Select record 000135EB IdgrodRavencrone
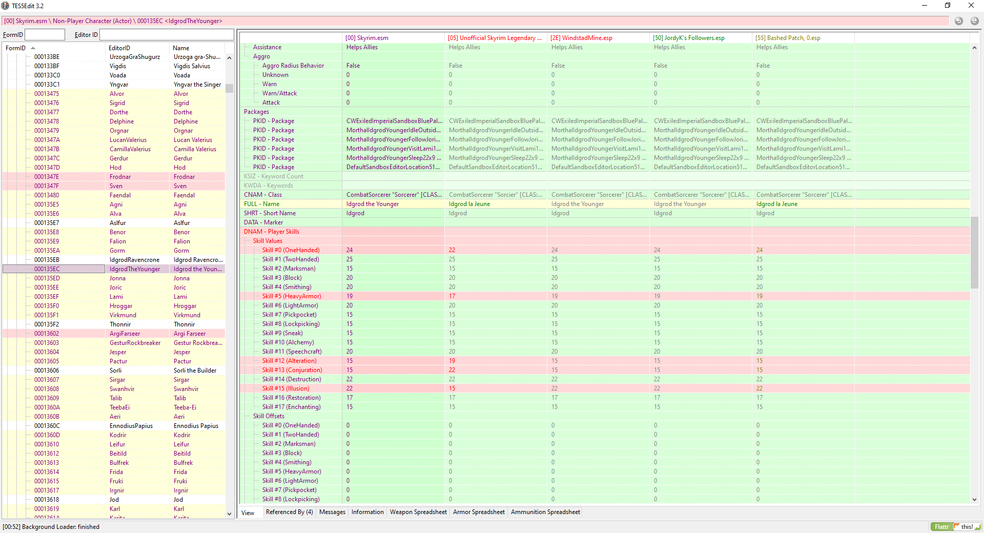984x533 pixels. pos(114,260)
